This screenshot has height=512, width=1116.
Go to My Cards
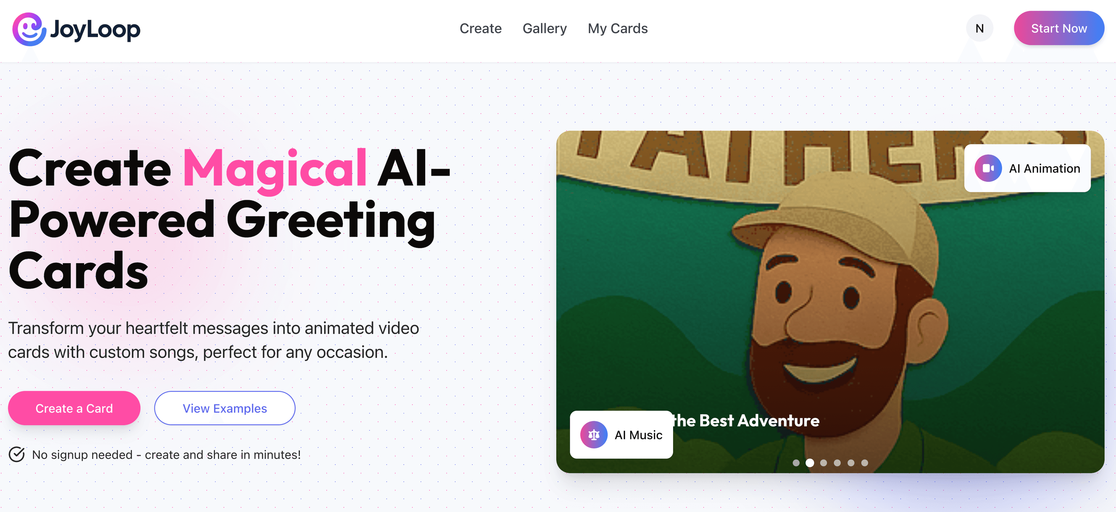[617, 28]
